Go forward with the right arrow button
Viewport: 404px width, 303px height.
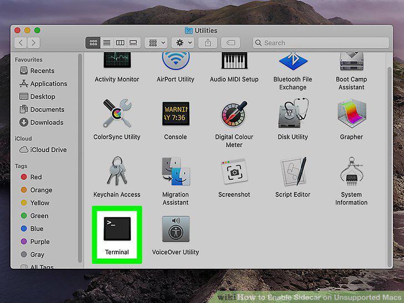[33, 43]
